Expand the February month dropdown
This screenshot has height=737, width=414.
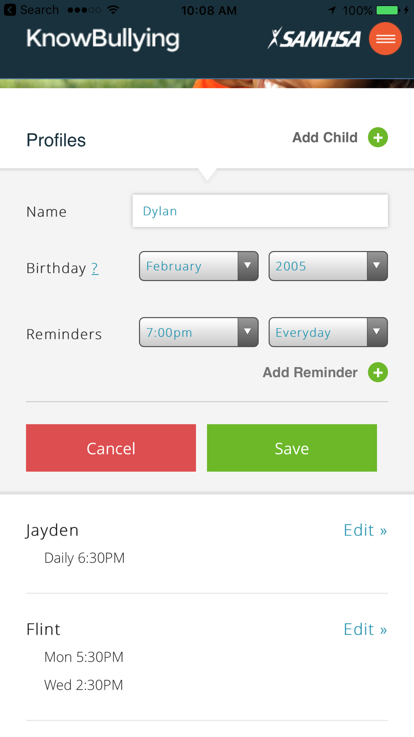(199, 266)
